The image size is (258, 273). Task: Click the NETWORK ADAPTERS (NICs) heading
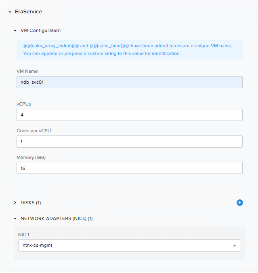coord(57,219)
